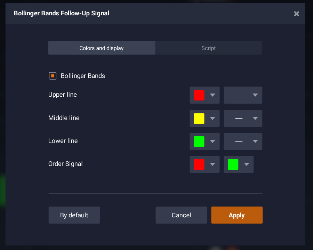
Task: Expand the second Order Signal color dropdown arrow
Action: 247,164
